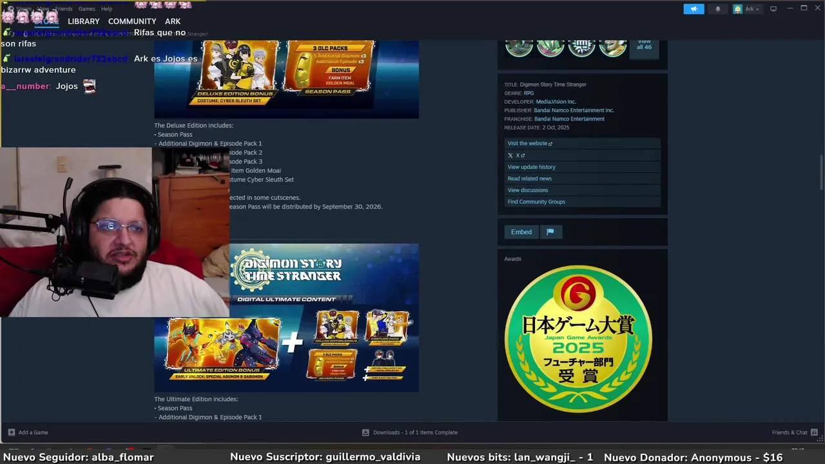This screenshot has width=825, height=464.
Task: Click the streamer webcam overlay
Action: [x=115, y=233]
